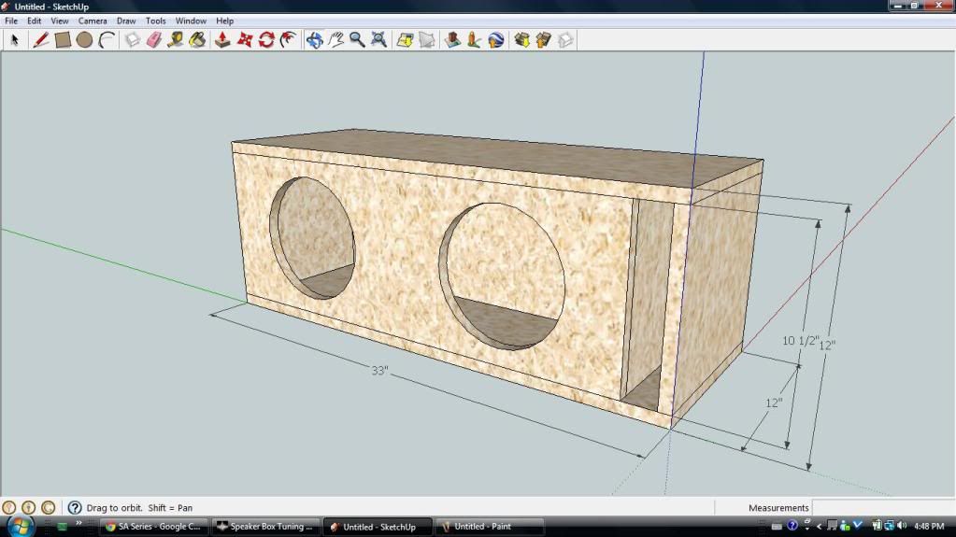956x537 pixels.
Task: Switch to SA Series Chrome taskbar window
Action: [x=153, y=527]
